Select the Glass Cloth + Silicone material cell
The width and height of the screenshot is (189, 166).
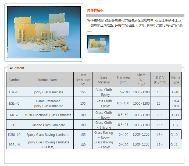(x=104, y=125)
